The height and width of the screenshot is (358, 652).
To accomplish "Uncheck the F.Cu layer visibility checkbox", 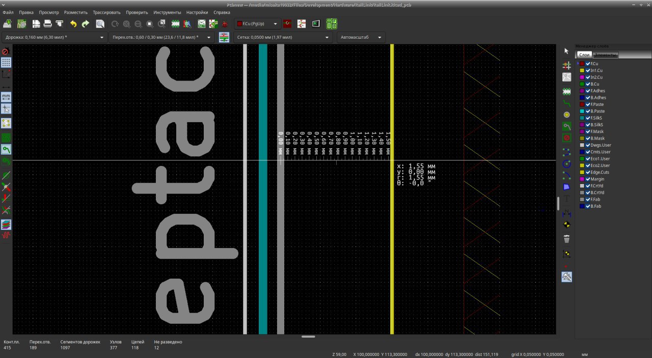I will 588,64.
